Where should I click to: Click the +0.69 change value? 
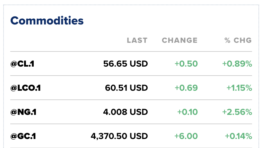pyautogui.click(x=186, y=88)
